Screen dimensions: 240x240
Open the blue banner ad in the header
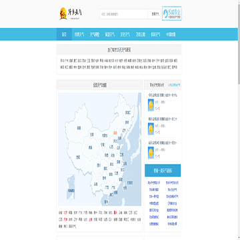(172, 13)
